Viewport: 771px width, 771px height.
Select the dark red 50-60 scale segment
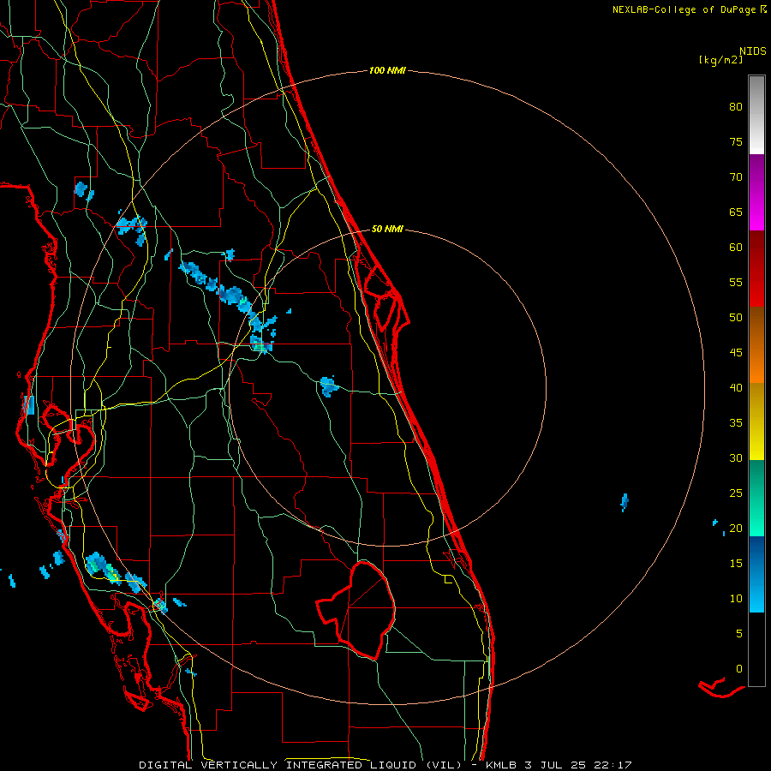click(756, 269)
